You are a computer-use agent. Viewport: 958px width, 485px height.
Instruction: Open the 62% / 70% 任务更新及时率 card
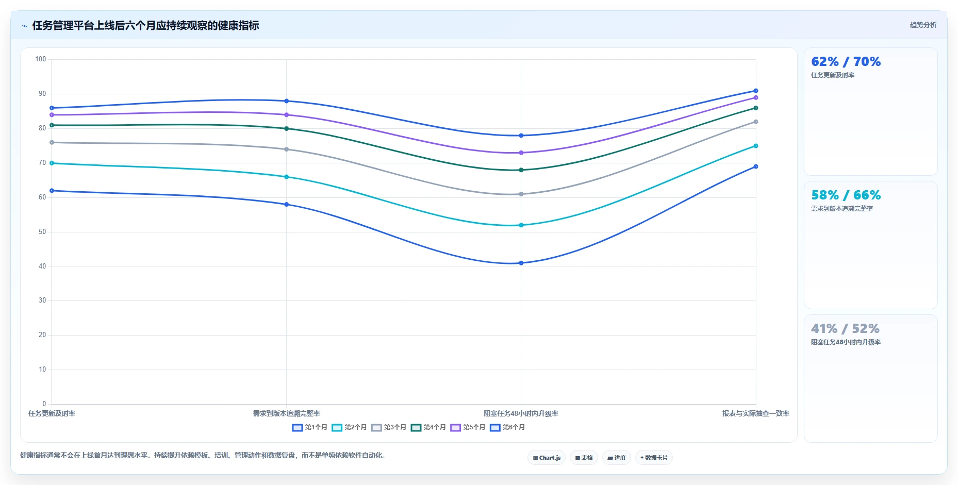(870, 112)
